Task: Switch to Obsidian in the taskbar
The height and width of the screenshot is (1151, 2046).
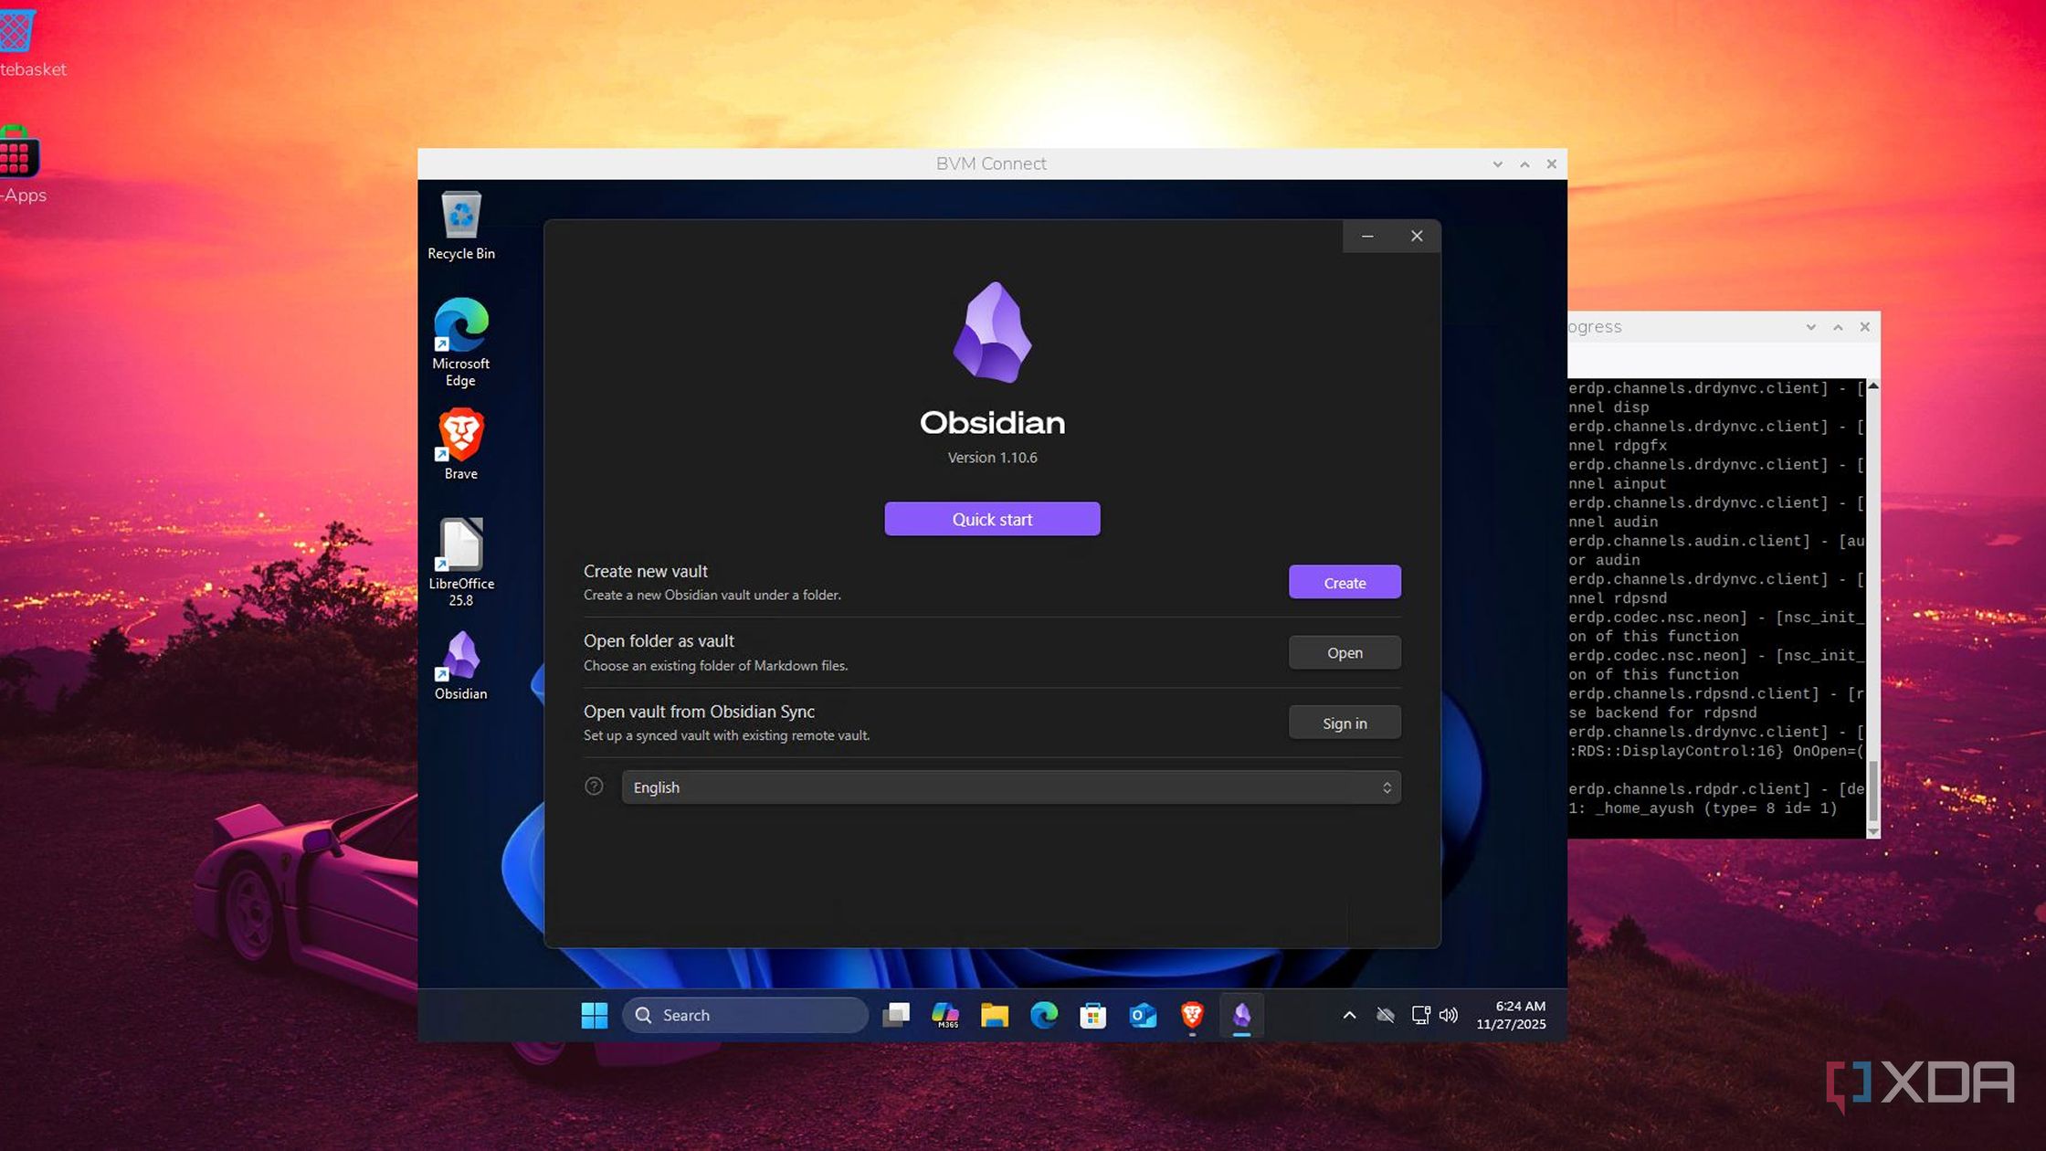Action: pyautogui.click(x=1242, y=1015)
